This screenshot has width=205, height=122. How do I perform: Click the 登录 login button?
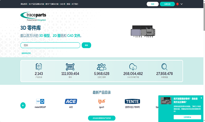coord(153,4)
